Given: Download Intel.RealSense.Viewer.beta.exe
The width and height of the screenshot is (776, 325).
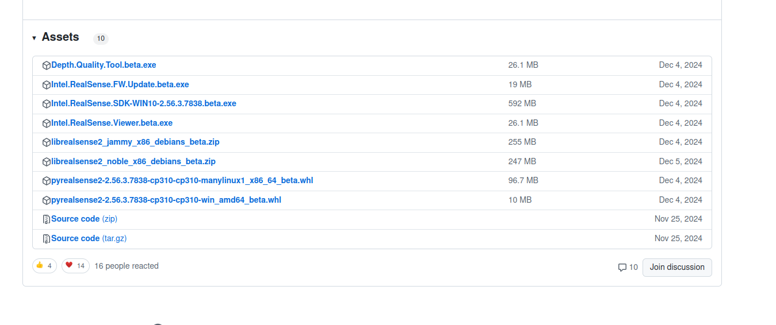Looking at the screenshot, I should point(112,123).
